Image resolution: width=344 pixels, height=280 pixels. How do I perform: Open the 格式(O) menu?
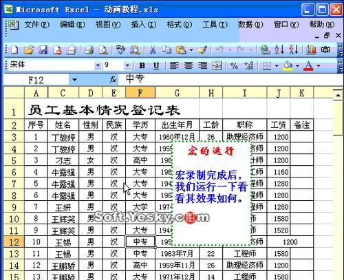pos(180,24)
